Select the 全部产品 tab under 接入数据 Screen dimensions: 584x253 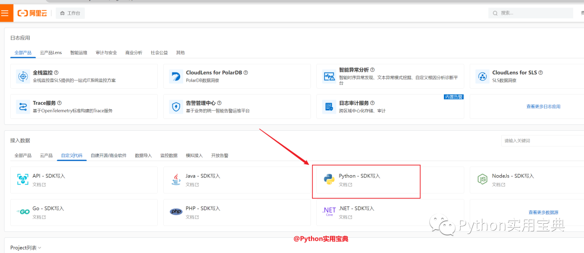pyautogui.click(x=23, y=155)
